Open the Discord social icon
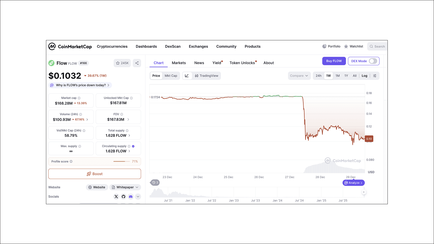Viewport: 434px width, 244px height. pos(130,196)
